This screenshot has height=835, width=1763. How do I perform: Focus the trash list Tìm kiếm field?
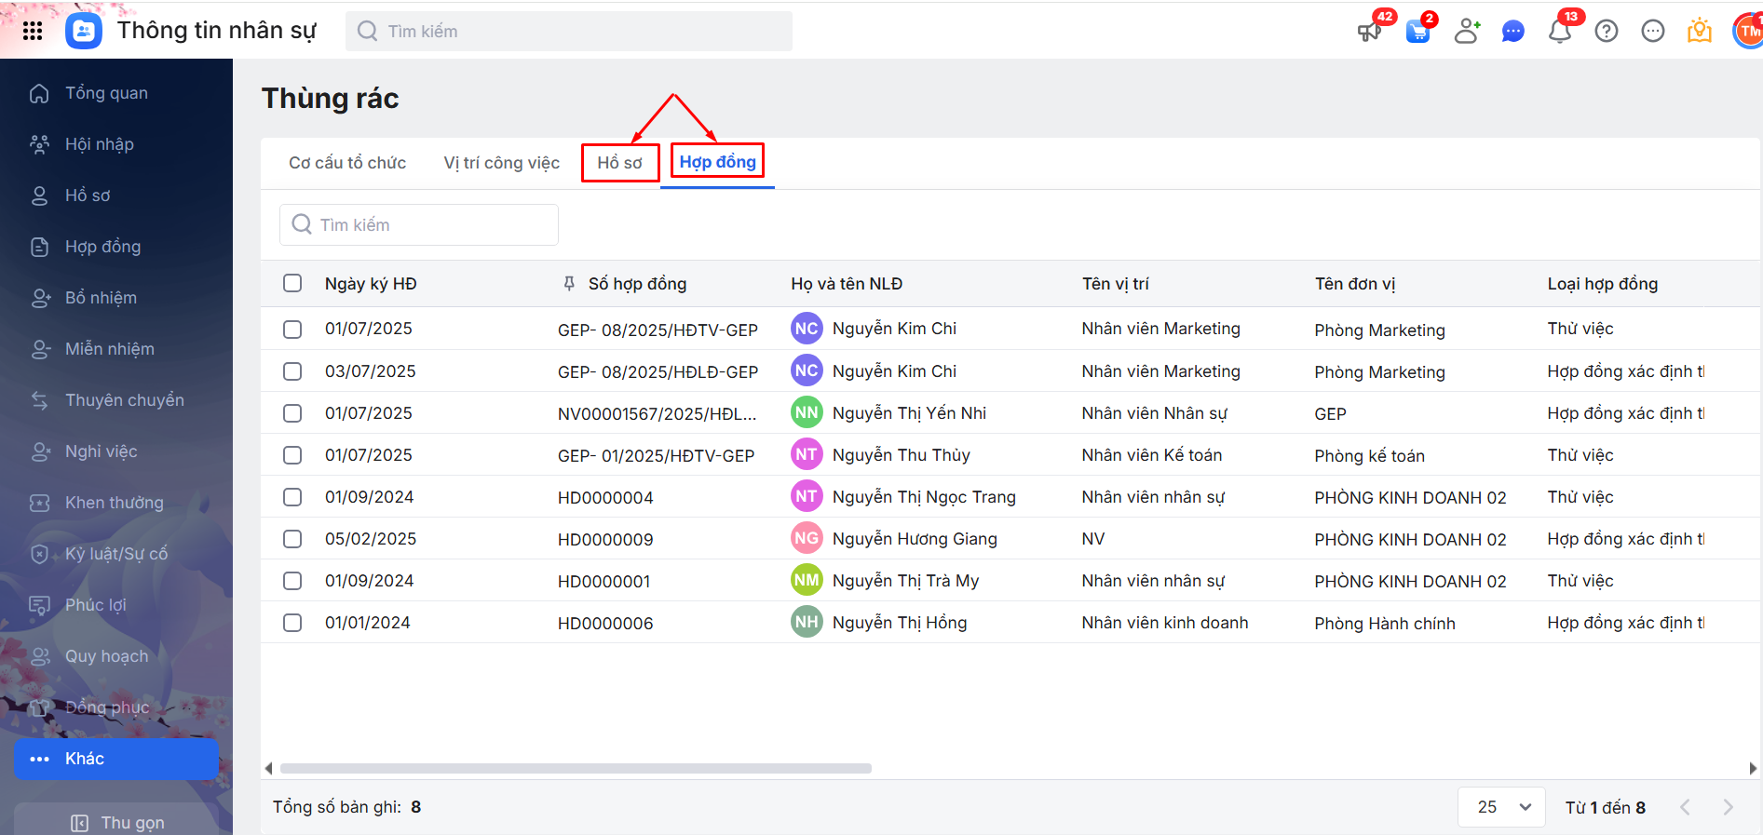[x=419, y=225]
